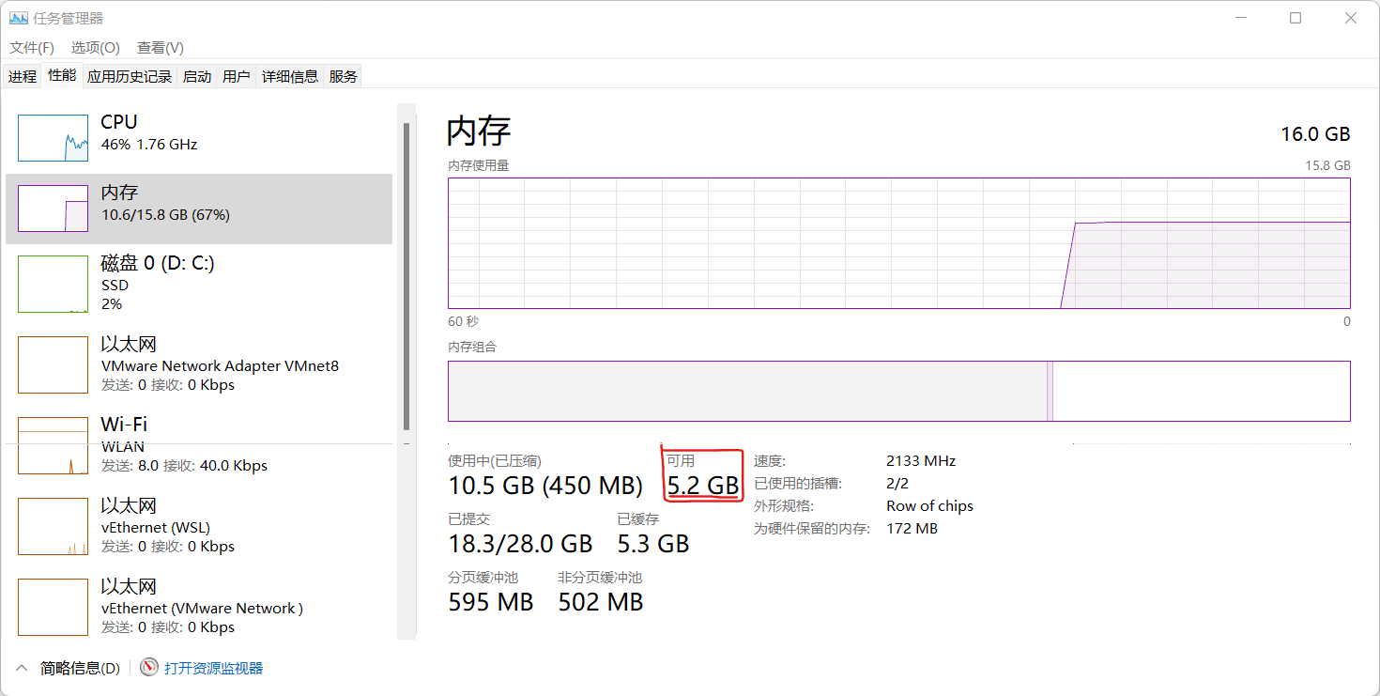Click the 打开资源监视器 link
Image resolution: width=1380 pixels, height=696 pixels.
coord(214,668)
